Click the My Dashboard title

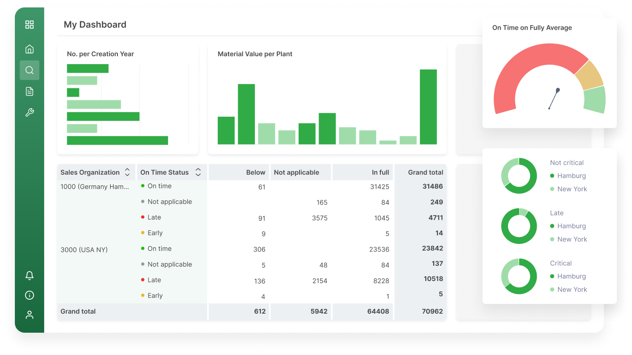[95, 25]
